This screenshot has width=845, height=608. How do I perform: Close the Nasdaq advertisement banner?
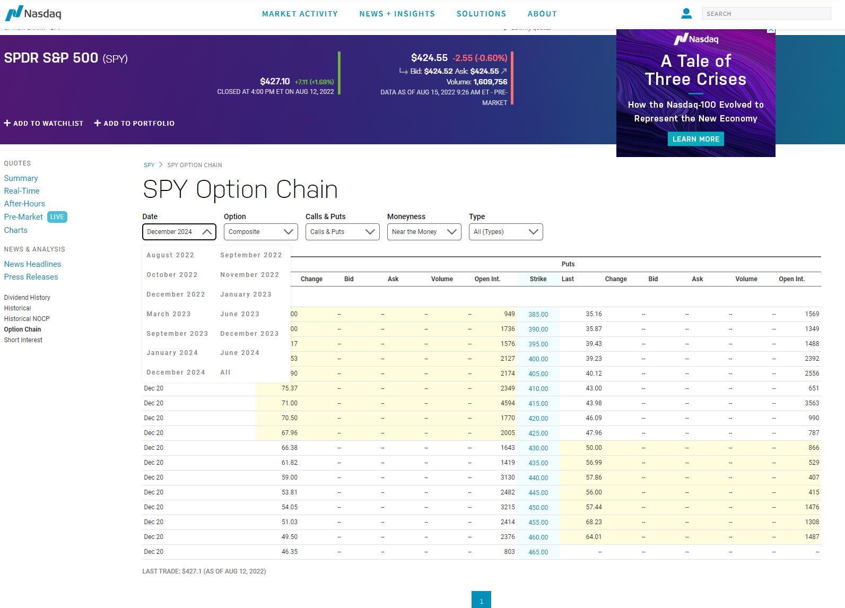pos(771,31)
